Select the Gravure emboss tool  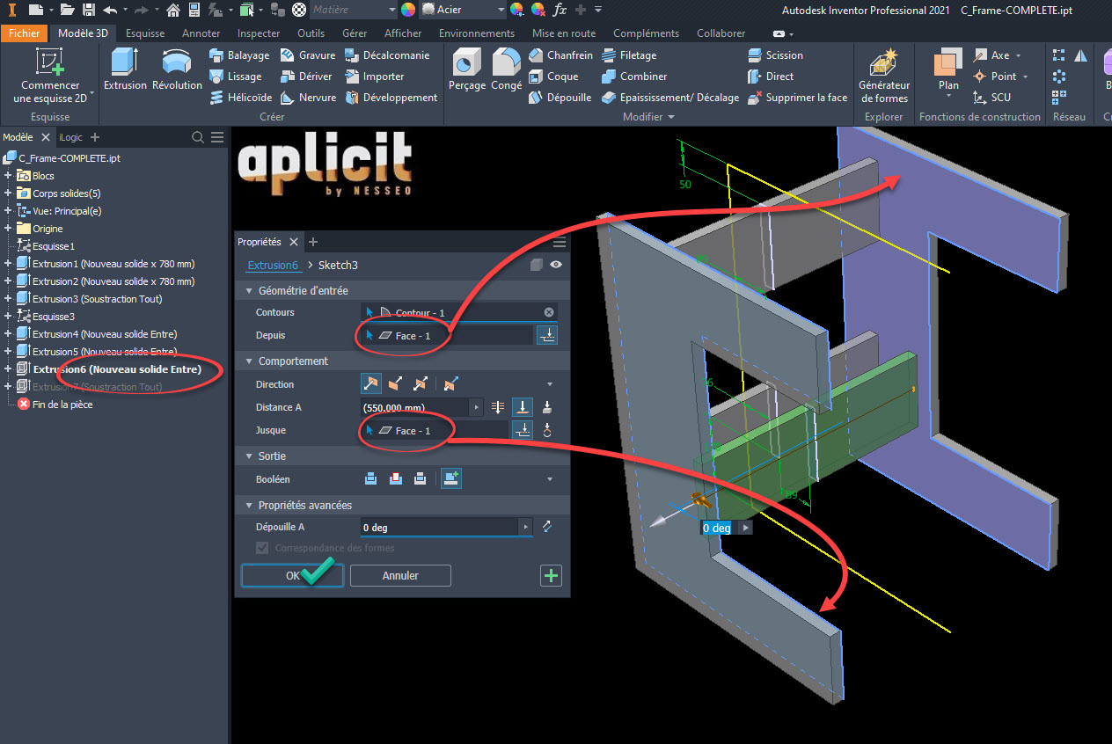pyautogui.click(x=308, y=55)
